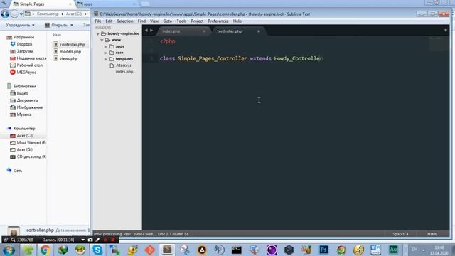Open the Find menu
The width and height of the screenshot is (455, 256).
point(141,21)
